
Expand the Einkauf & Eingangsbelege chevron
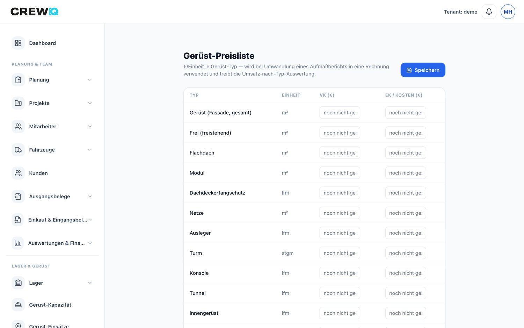[90, 220]
